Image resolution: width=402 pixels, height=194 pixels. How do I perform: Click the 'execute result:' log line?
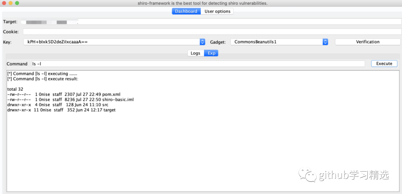pos(43,79)
